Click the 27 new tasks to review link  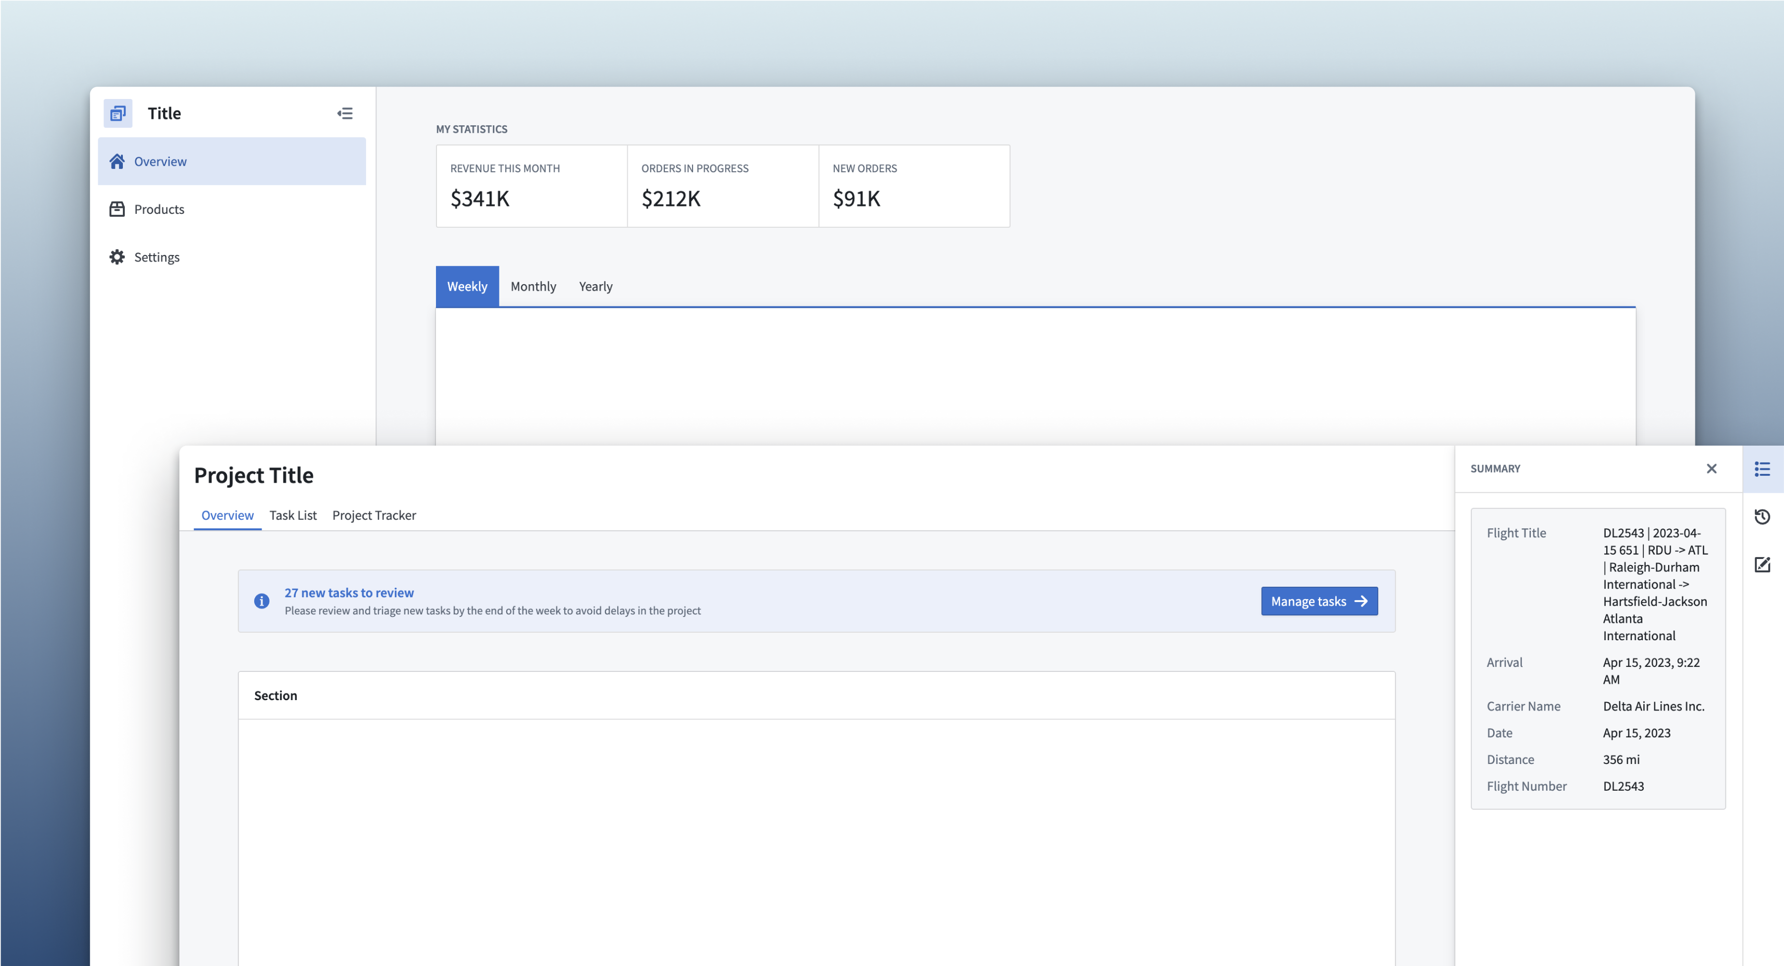349,592
